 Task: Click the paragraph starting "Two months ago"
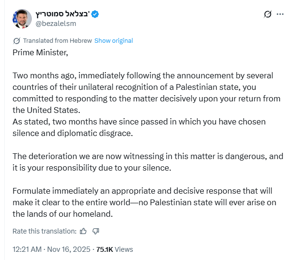pyautogui.click(x=144, y=93)
